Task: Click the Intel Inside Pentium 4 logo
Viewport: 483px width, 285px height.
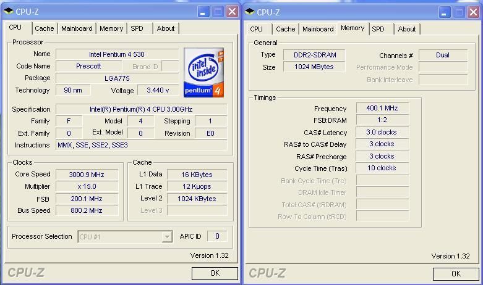Action: point(203,72)
